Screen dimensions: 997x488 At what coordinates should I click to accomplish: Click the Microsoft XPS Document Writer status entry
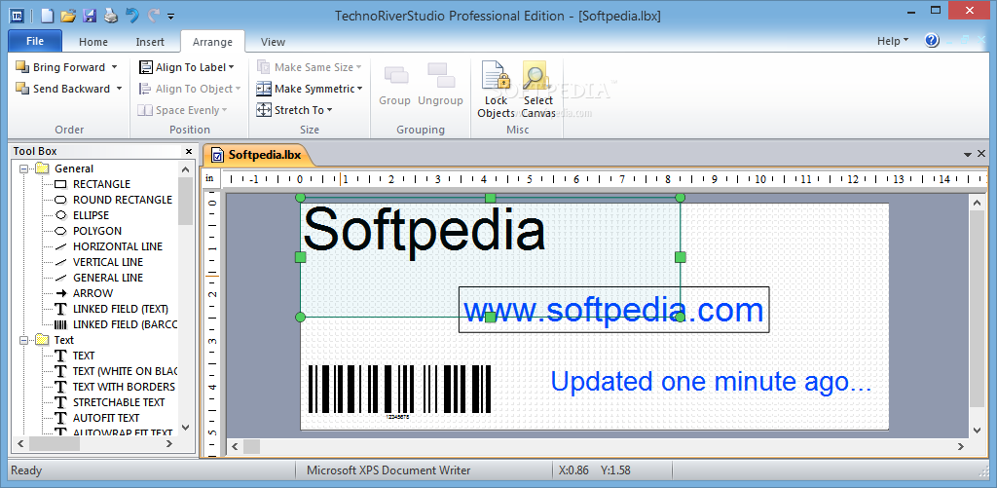388,470
